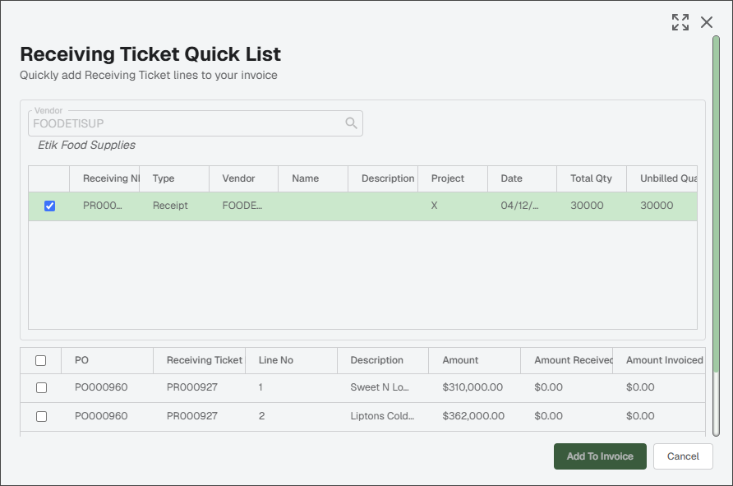733x486 pixels.
Task: Sort by Amount Invoiced column header
Action: tap(659, 360)
